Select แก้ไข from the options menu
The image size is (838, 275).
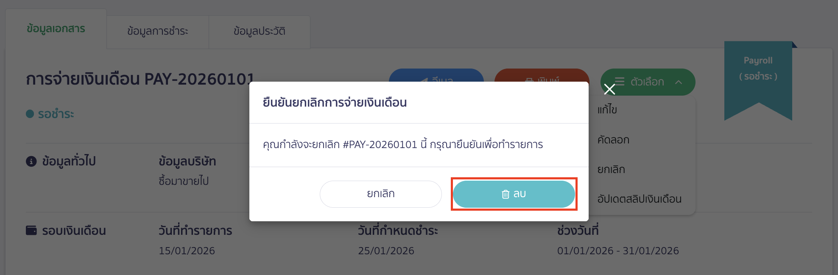click(607, 110)
